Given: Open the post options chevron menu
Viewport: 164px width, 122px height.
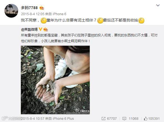Looking at the screenshot, I should [158, 5].
